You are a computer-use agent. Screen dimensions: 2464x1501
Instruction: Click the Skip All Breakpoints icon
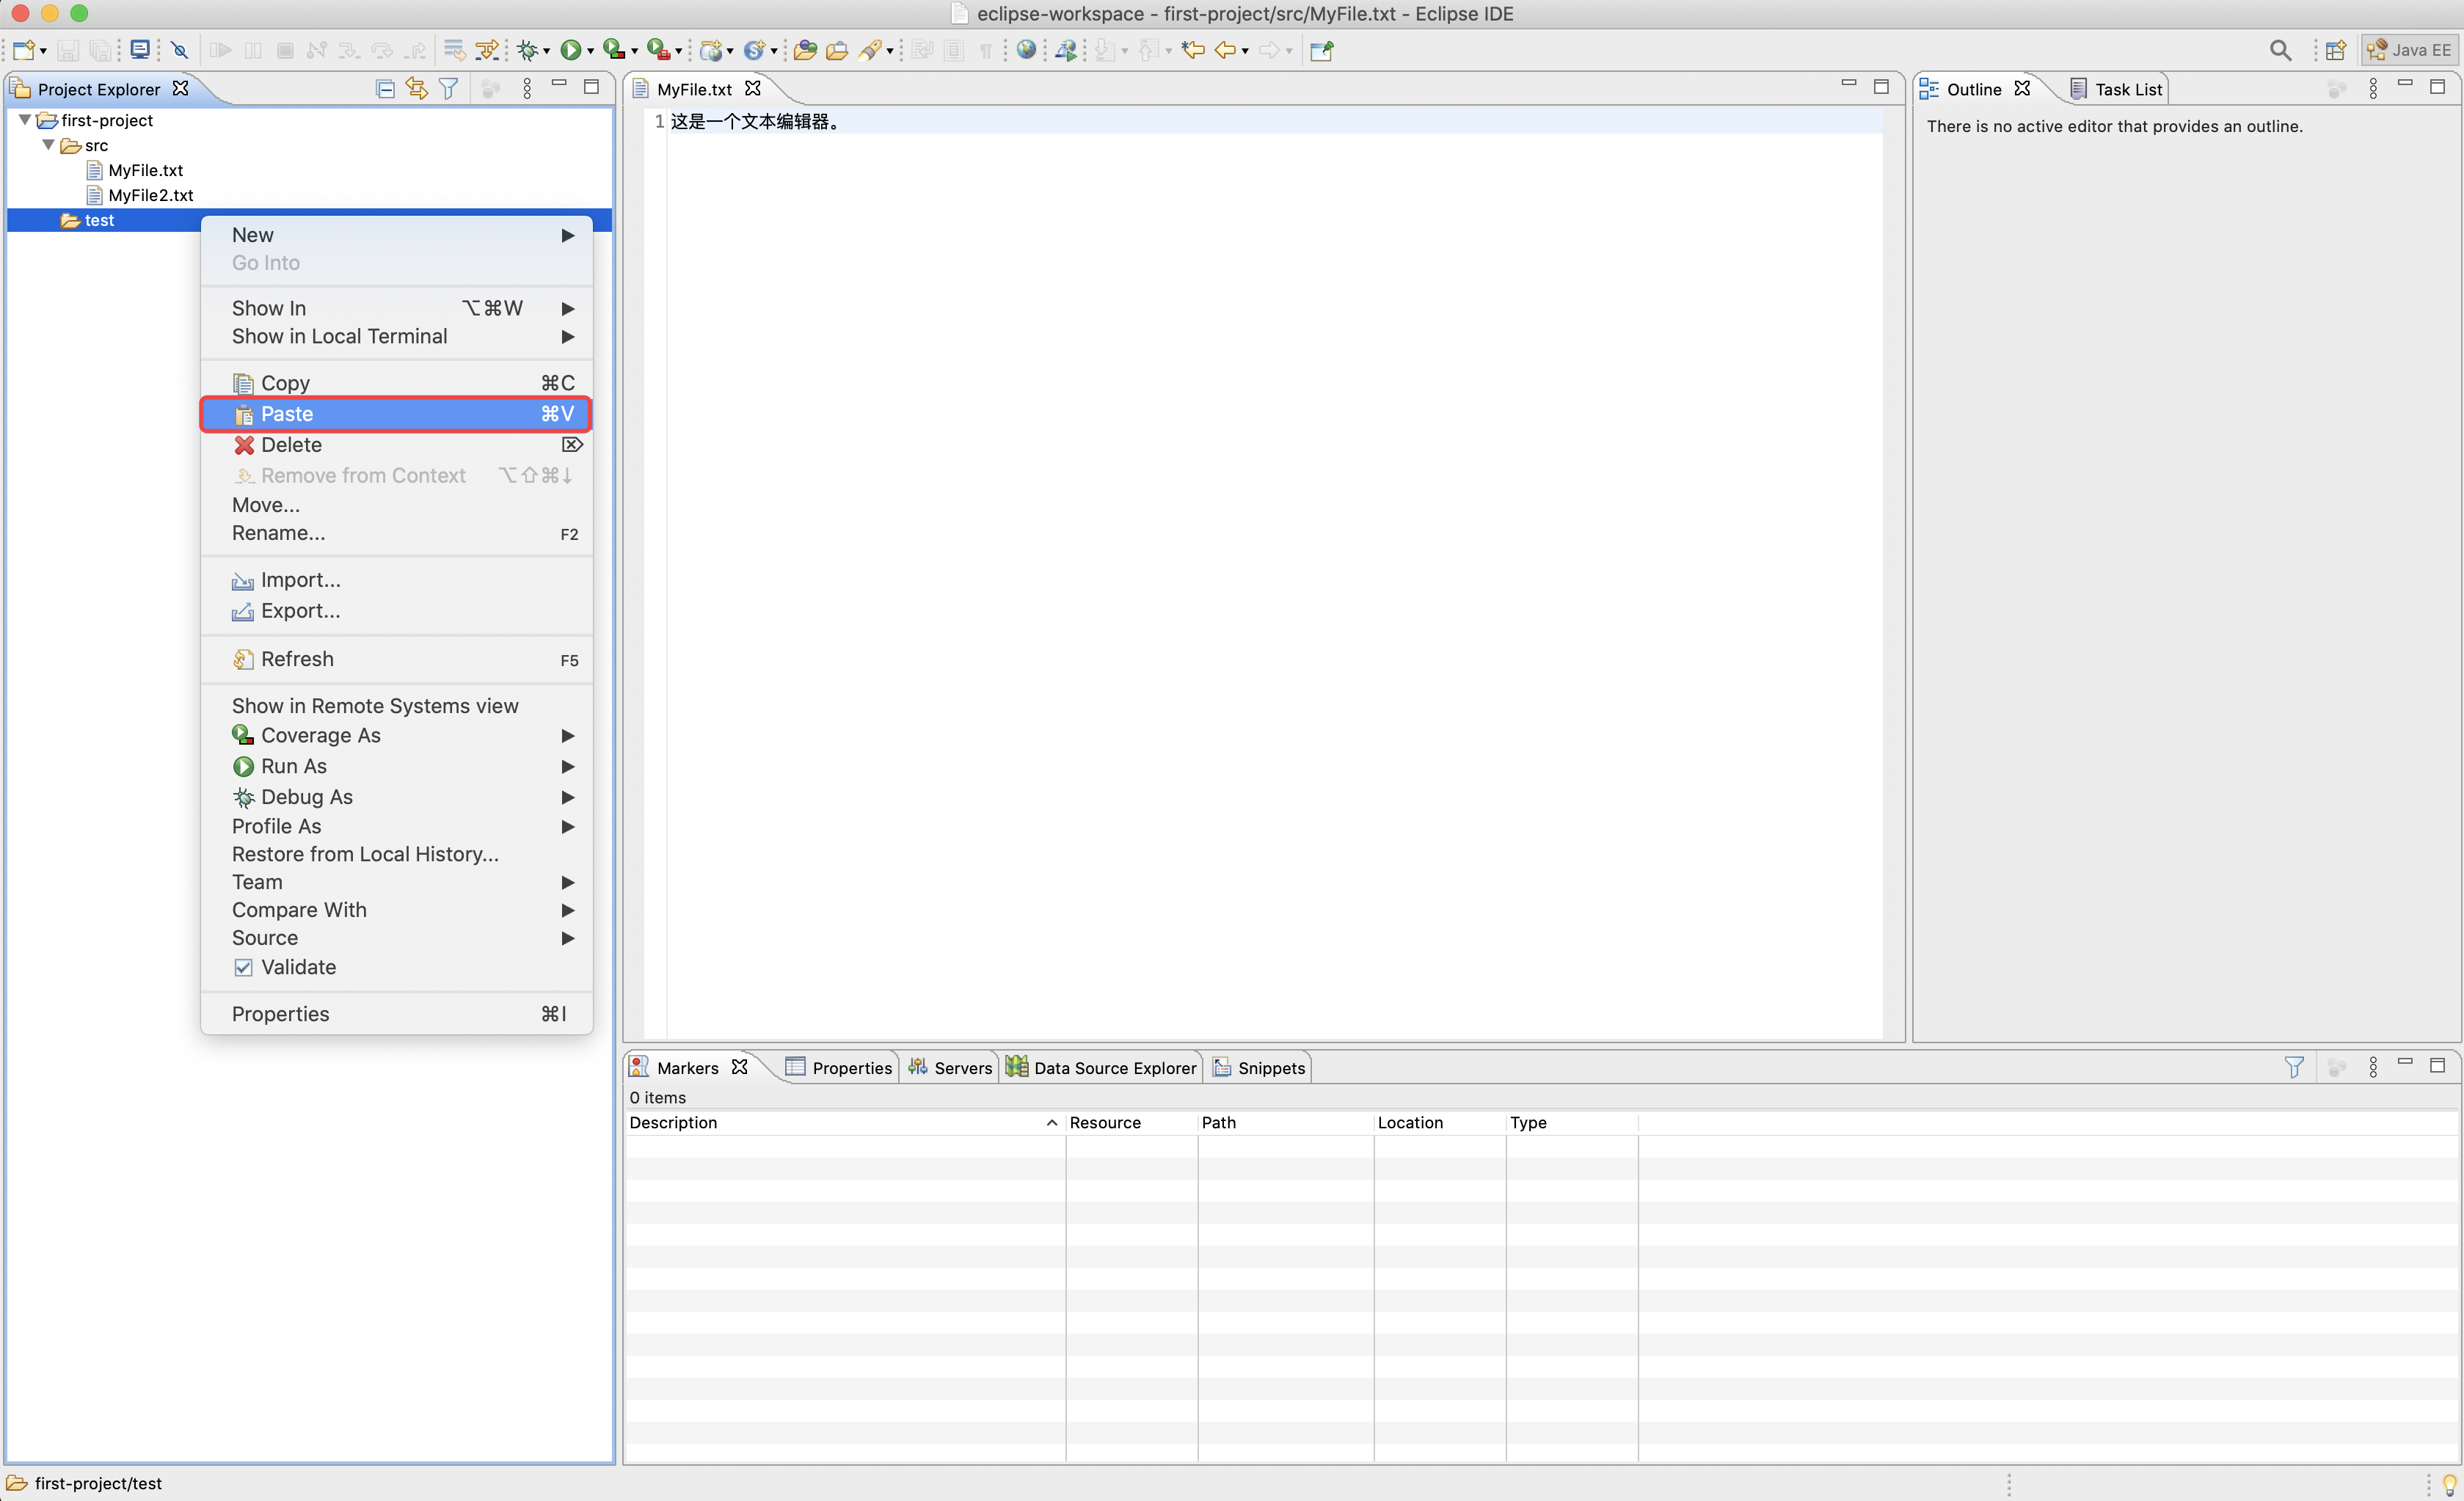click(x=180, y=50)
